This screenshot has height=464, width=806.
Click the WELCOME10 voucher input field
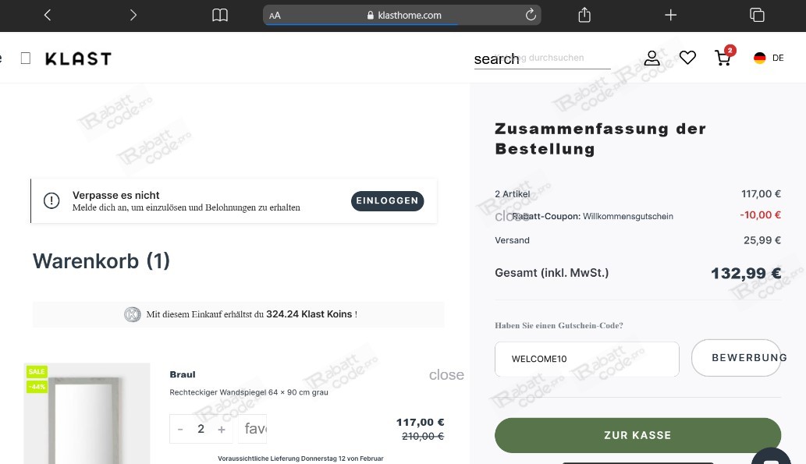click(587, 359)
